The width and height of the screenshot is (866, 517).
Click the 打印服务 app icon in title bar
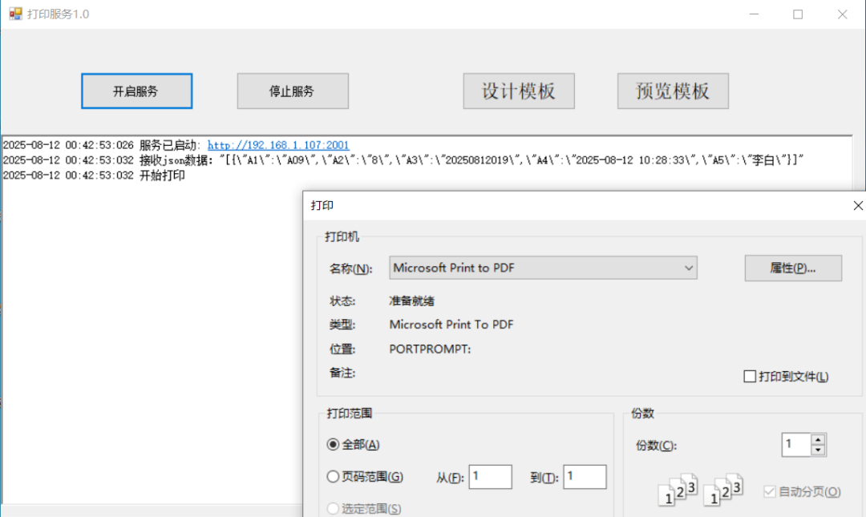click(15, 14)
